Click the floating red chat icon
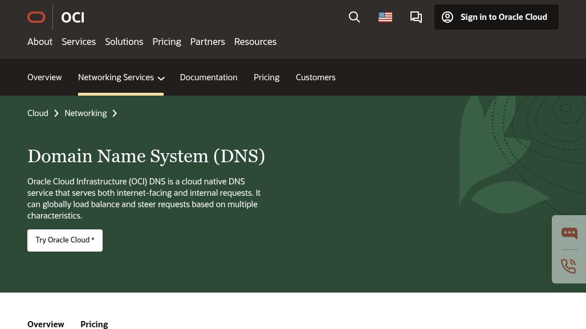Viewport: 586px width, 329px height. [x=569, y=233]
